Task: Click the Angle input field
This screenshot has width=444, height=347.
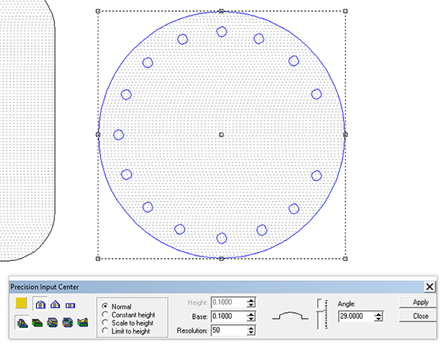Action: 357,316
